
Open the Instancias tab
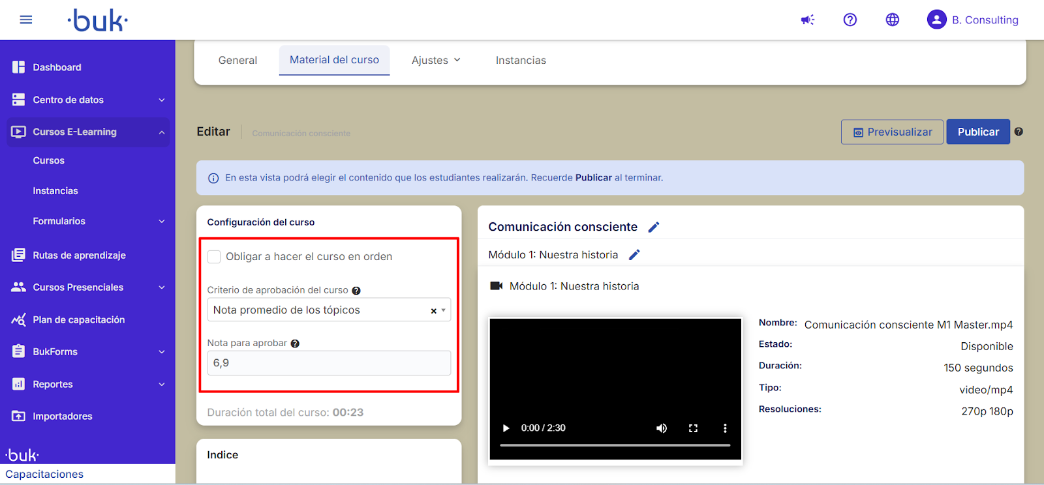coord(520,60)
